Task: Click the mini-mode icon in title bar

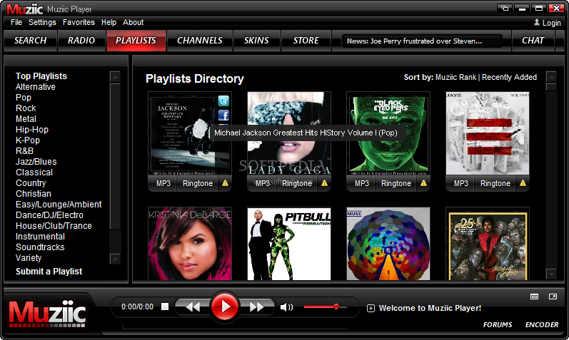Action: point(505,9)
